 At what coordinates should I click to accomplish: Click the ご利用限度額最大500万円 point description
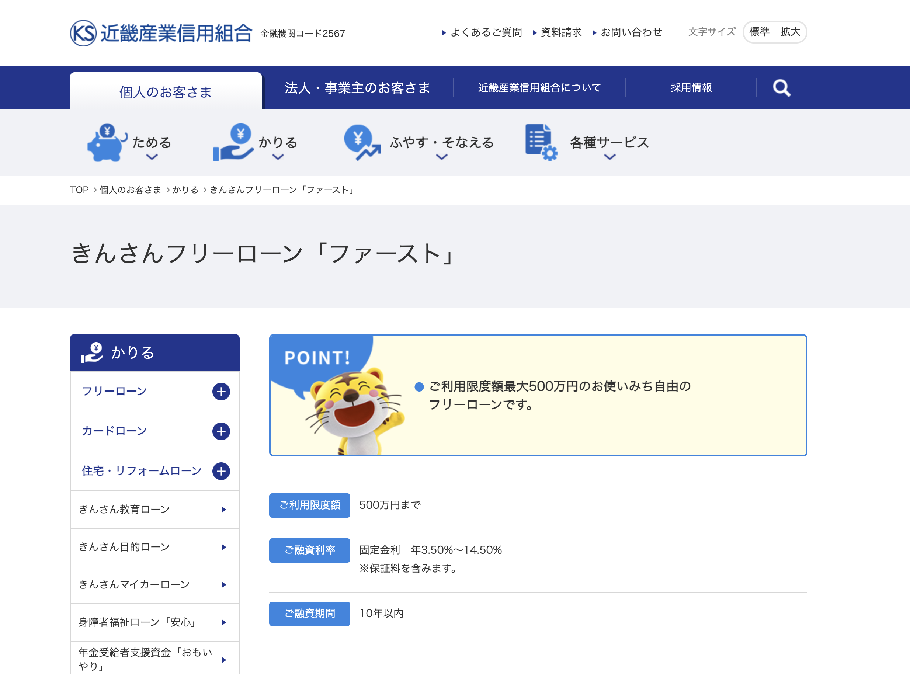560,395
